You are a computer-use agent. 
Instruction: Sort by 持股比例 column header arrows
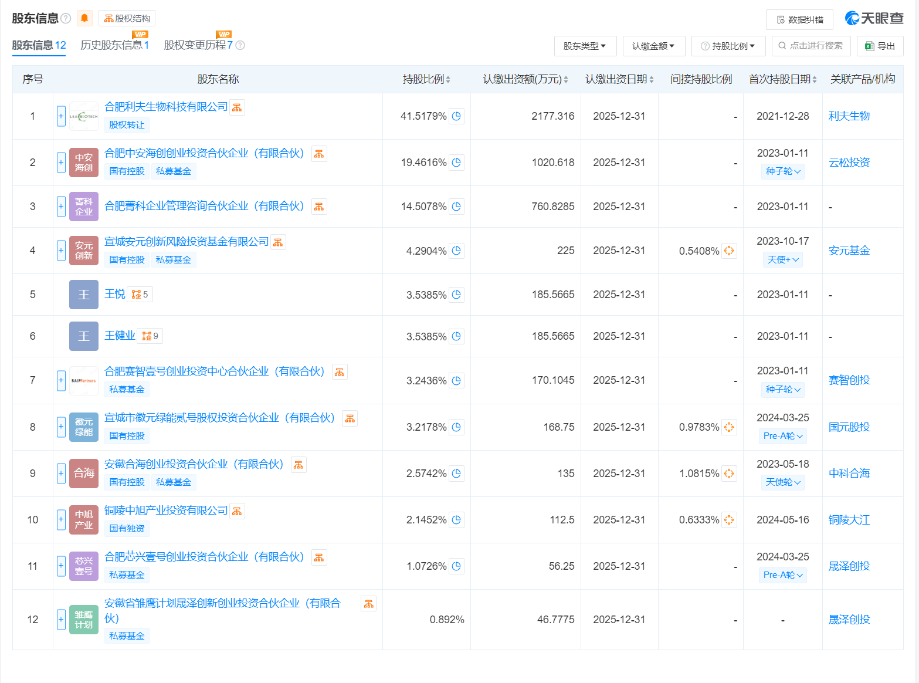[448, 79]
